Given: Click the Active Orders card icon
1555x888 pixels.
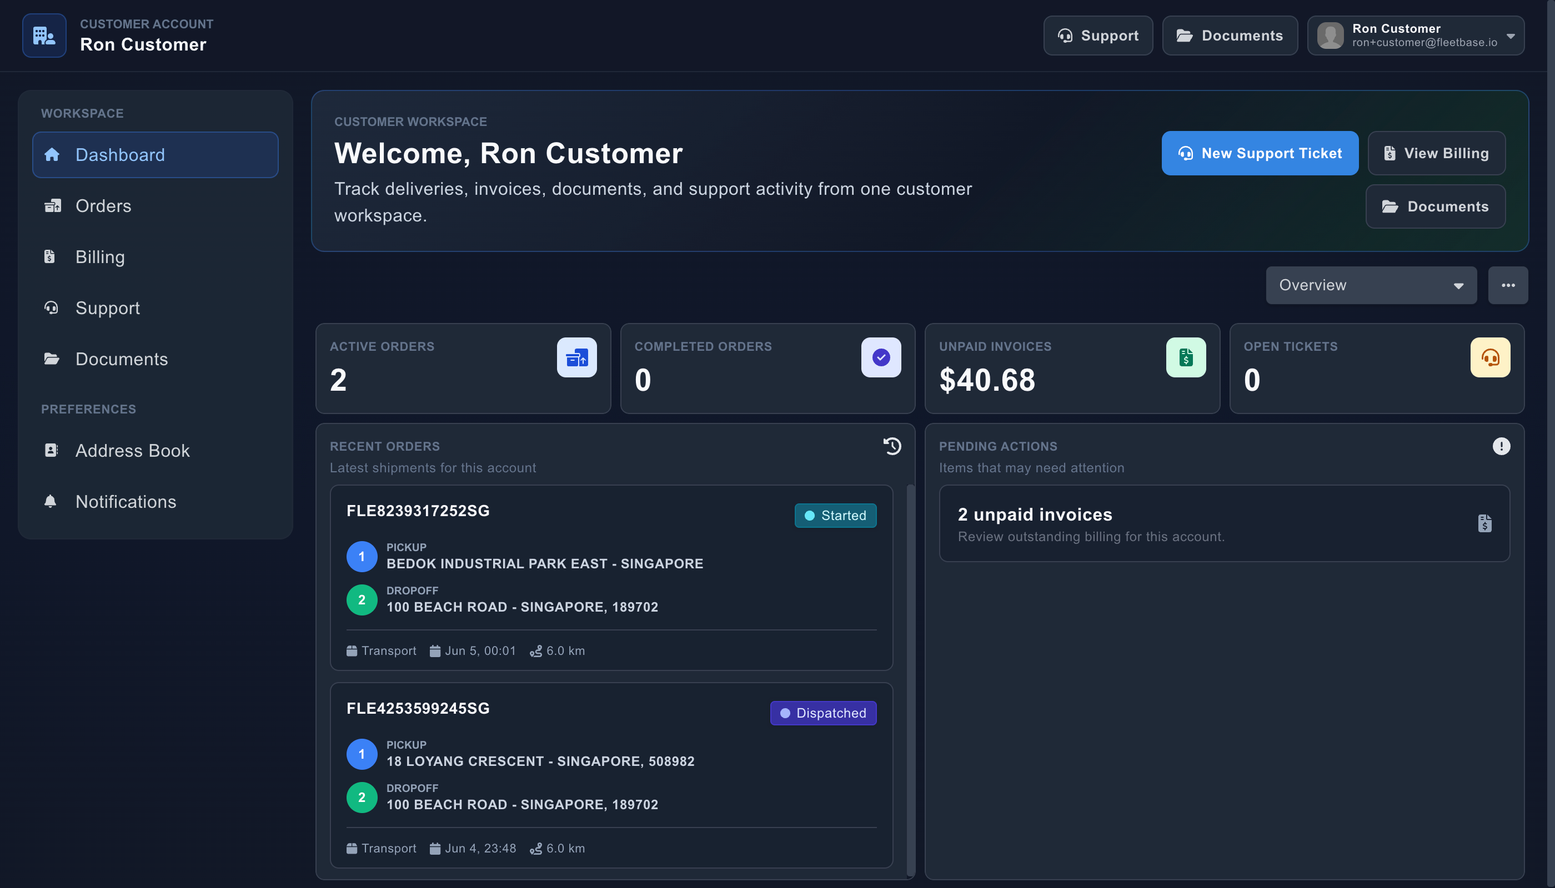Looking at the screenshot, I should point(576,357).
